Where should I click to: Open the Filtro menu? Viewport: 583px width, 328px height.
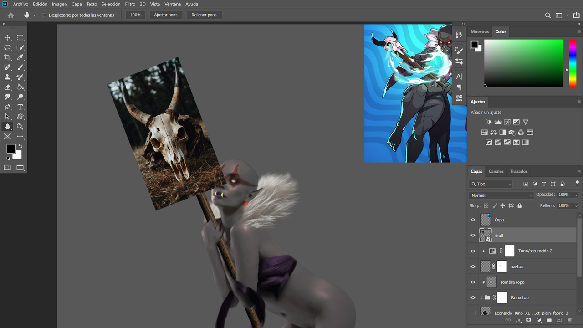pos(130,4)
